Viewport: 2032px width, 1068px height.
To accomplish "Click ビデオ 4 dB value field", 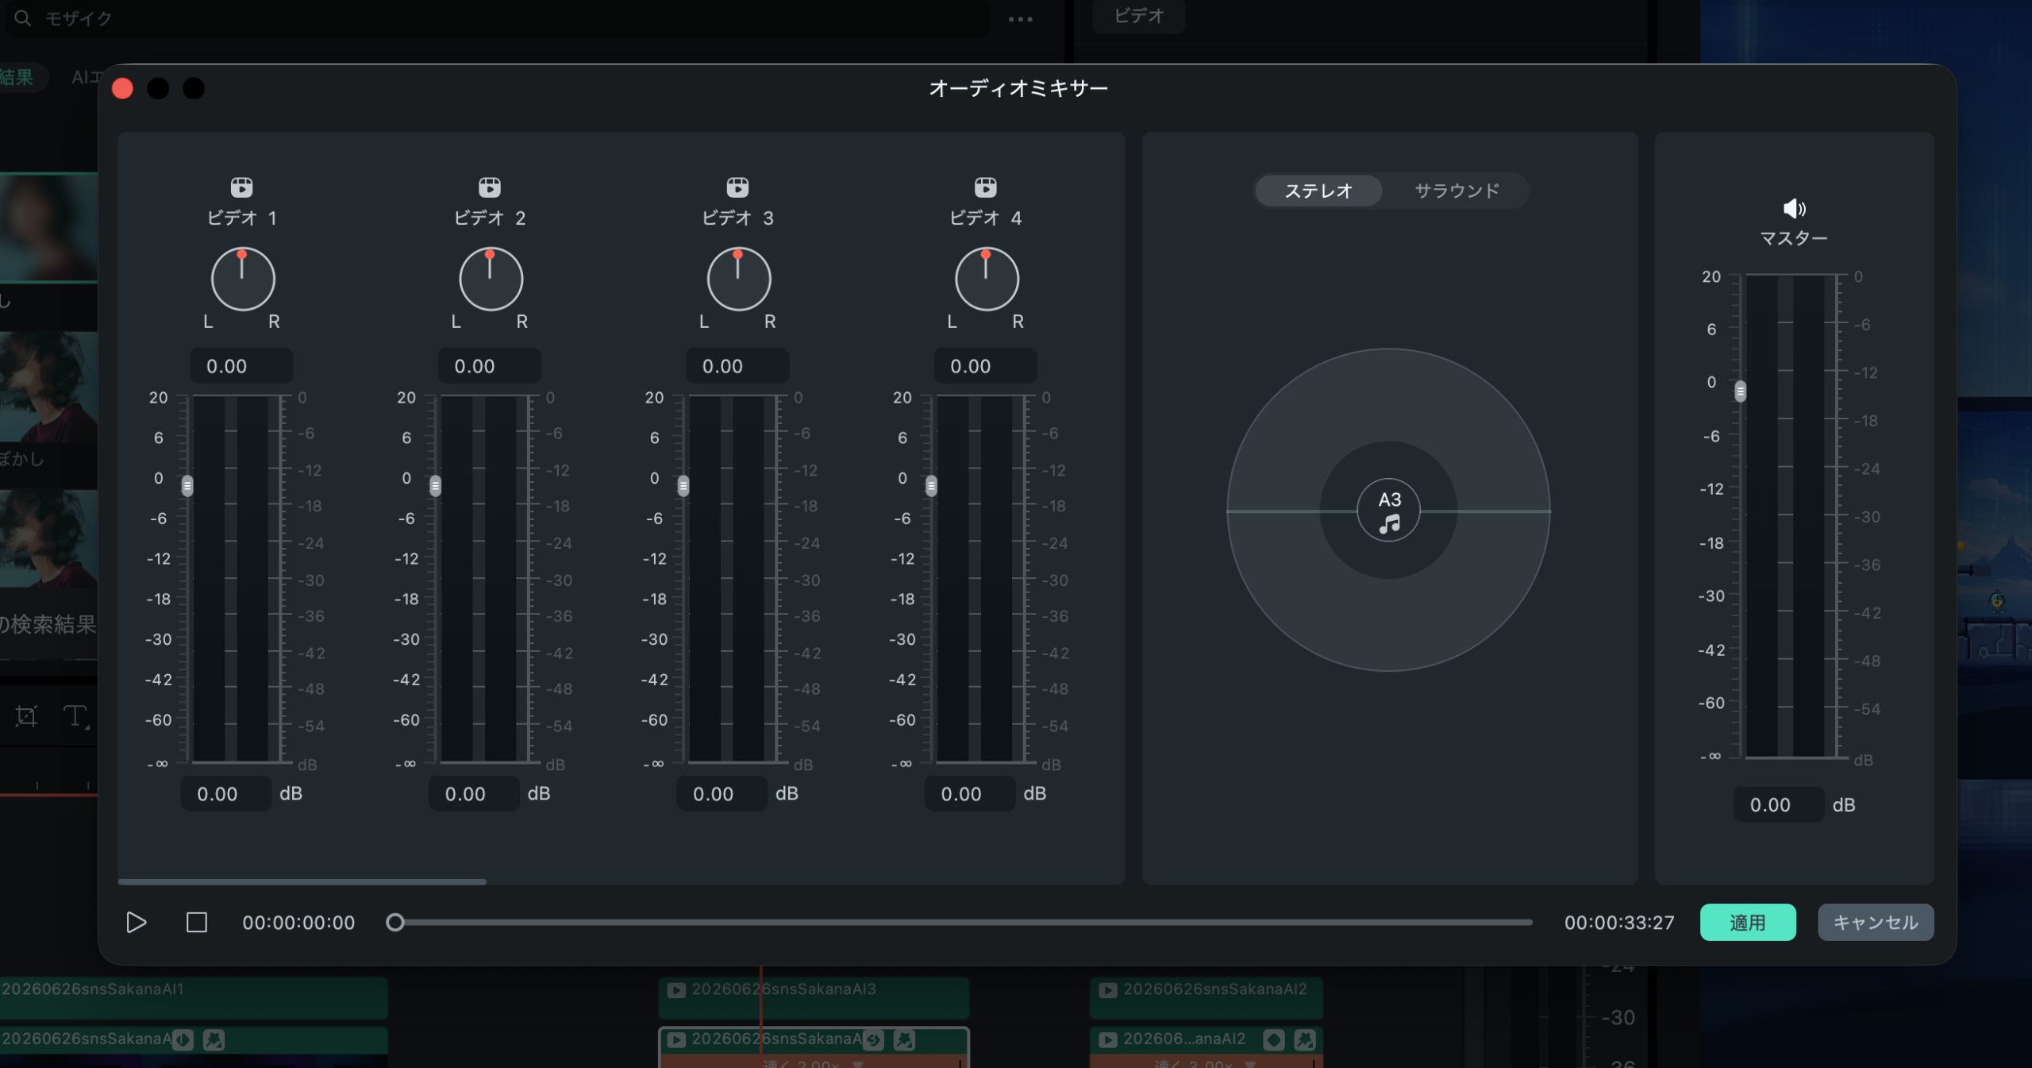I will pos(970,793).
